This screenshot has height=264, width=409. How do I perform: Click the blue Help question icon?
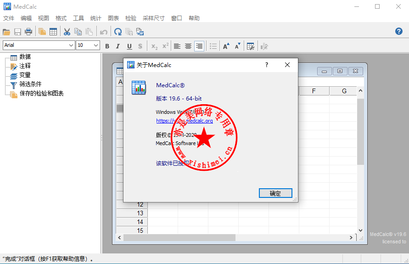[398, 31]
